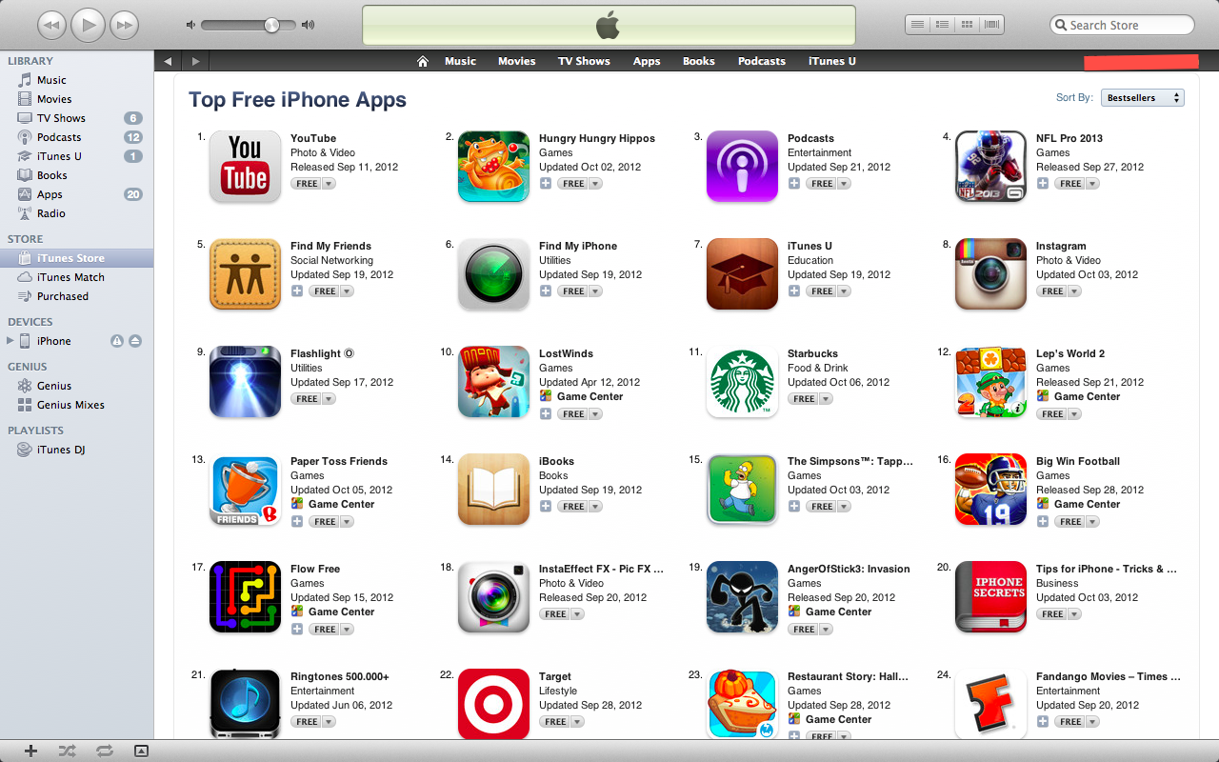The height and width of the screenshot is (762, 1219).
Task: Eject the iPhone device
Action: tap(135, 341)
